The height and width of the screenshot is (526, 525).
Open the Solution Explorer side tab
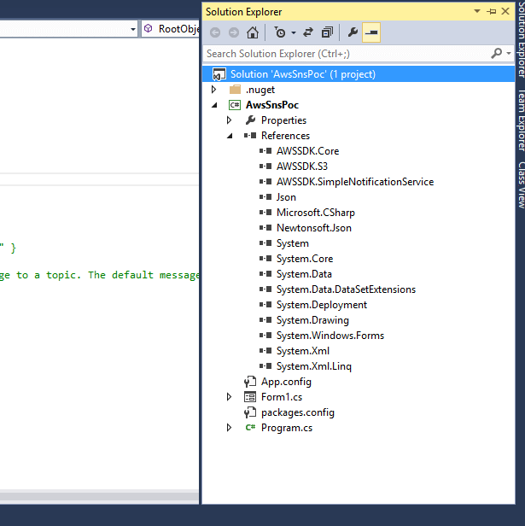pyautogui.click(x=521, y=38)
